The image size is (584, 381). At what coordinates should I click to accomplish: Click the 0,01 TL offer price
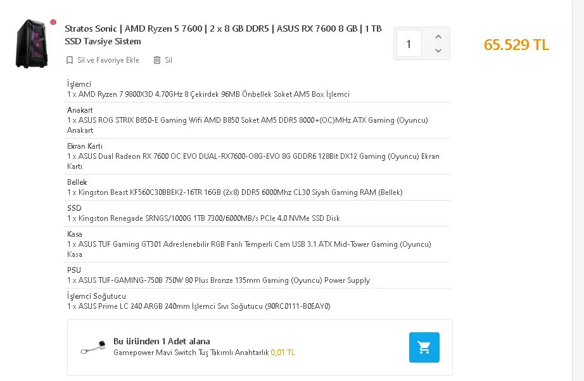tap(283, 353)
